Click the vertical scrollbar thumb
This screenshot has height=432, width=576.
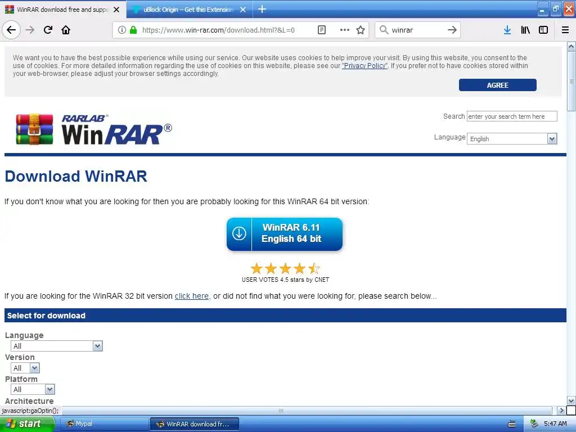coord(571,81)
